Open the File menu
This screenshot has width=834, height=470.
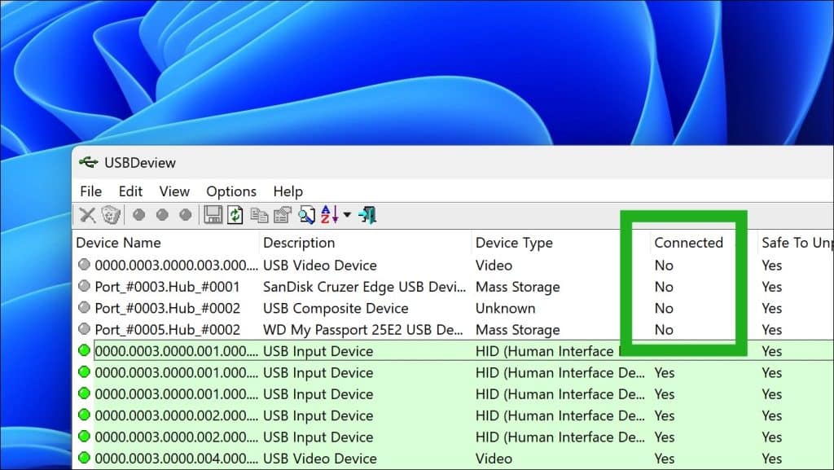coord(91,191)
